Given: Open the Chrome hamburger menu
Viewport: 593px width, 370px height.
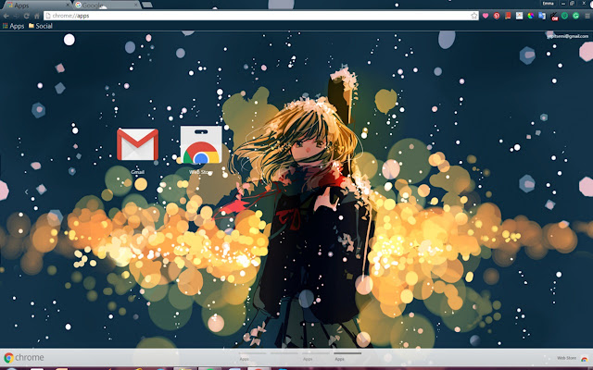Looking at the screenshot, I should click(587, 16).
